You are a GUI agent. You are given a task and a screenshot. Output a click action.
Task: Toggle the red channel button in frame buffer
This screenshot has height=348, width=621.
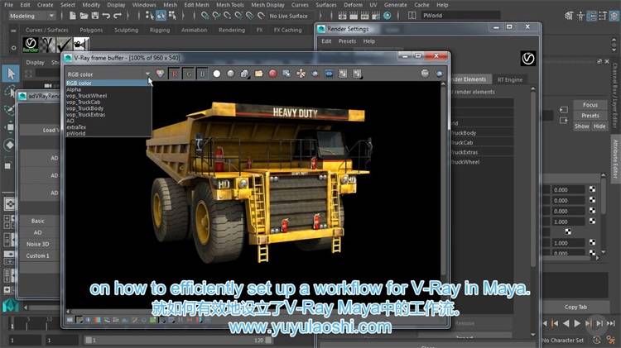click(175, 74)
